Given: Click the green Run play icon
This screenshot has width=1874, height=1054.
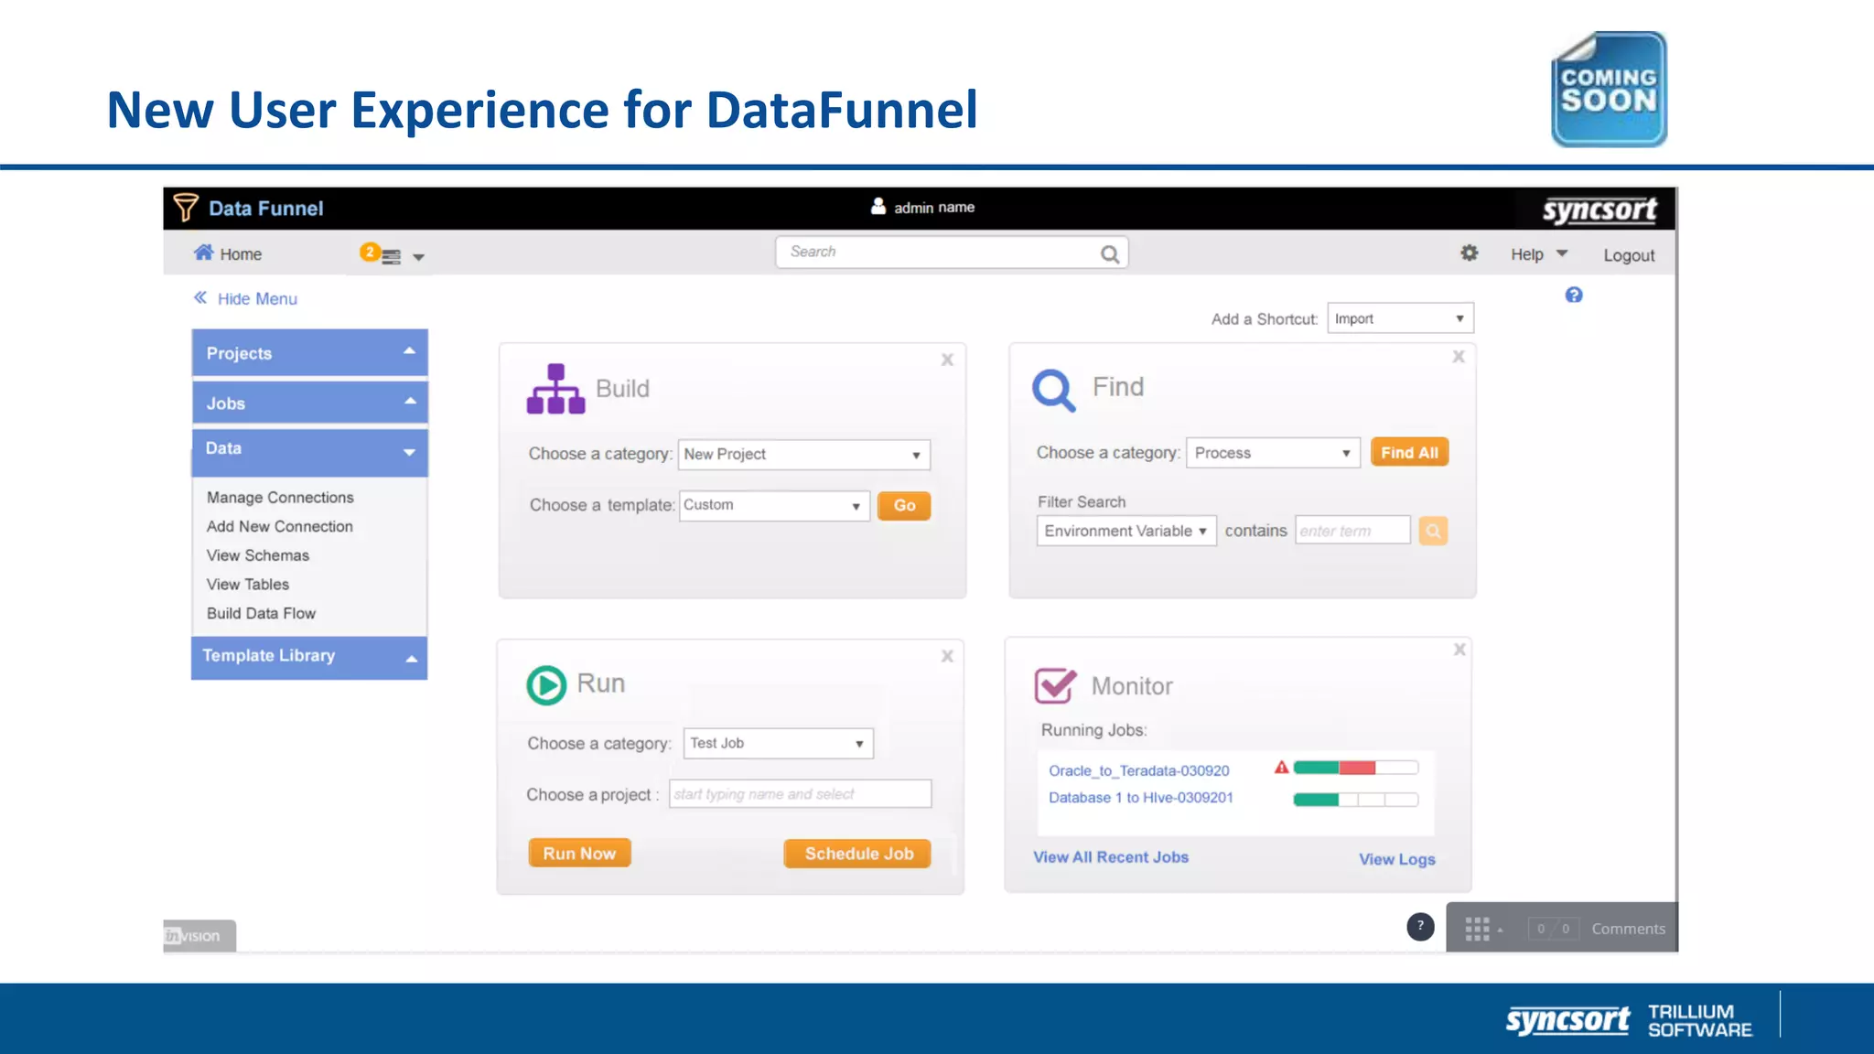Looking at the screenshot, I should (x=546, y=685).
